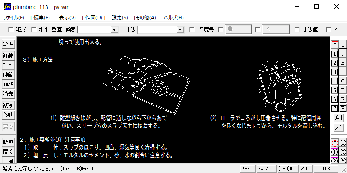Click the ∠0 angle status
This screenshot has height=173, width=347.
[305, 169]
